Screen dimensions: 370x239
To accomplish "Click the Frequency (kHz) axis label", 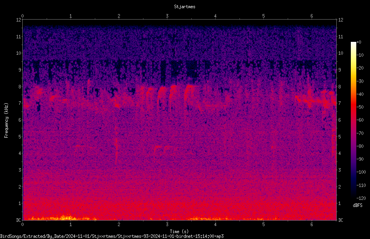I will pyautogui.click(x=6, y=120).
